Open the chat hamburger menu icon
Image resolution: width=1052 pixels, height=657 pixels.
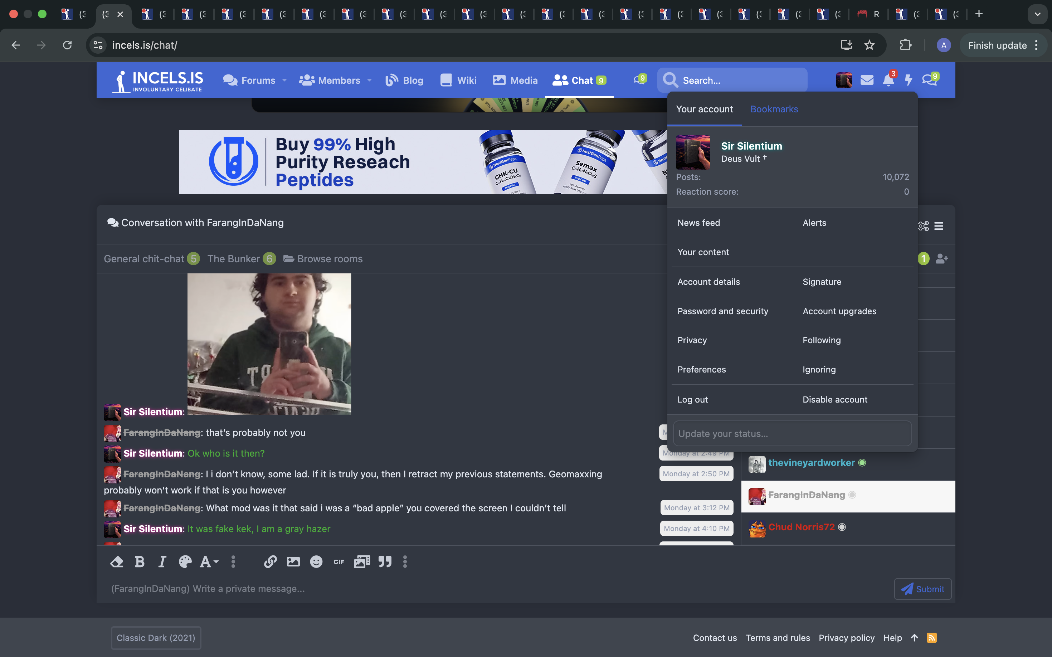coord(939,226)
